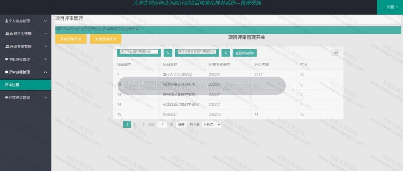Viewport: 403px width, 171px height.
Task: Focus the 通过评审专家编号查询评价 input field
Action: [197, 52]
